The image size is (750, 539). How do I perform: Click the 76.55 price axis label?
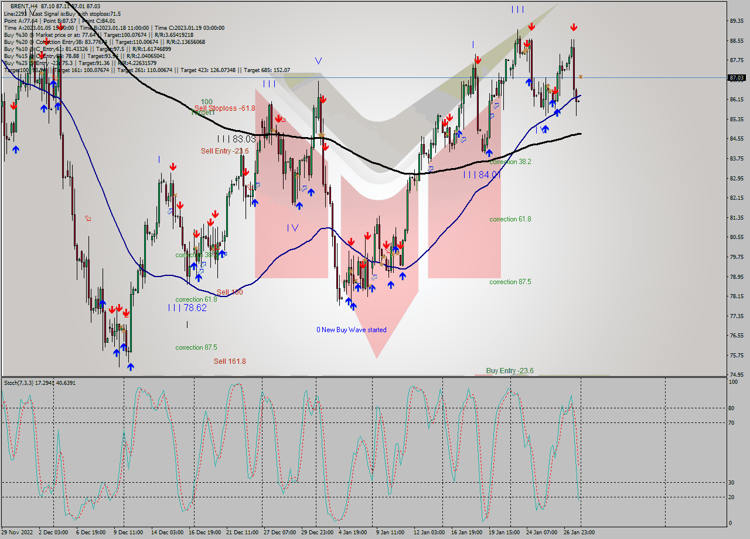pos(737,336)
